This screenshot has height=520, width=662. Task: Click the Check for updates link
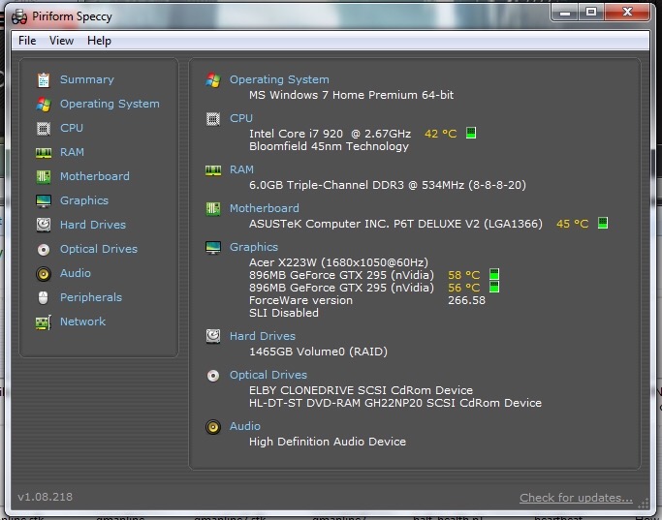coord(576,498)
